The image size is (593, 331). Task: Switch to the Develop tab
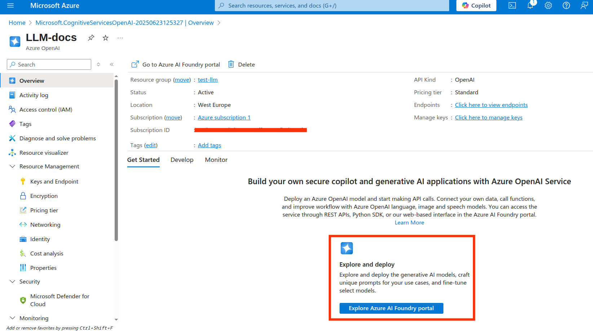[x=182, y=160]
